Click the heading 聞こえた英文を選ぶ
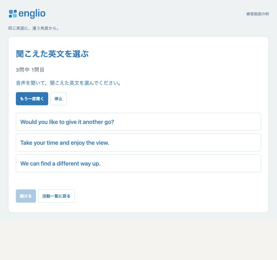The height and width of the screenshot is (260, 277). (x=52, y=54)
